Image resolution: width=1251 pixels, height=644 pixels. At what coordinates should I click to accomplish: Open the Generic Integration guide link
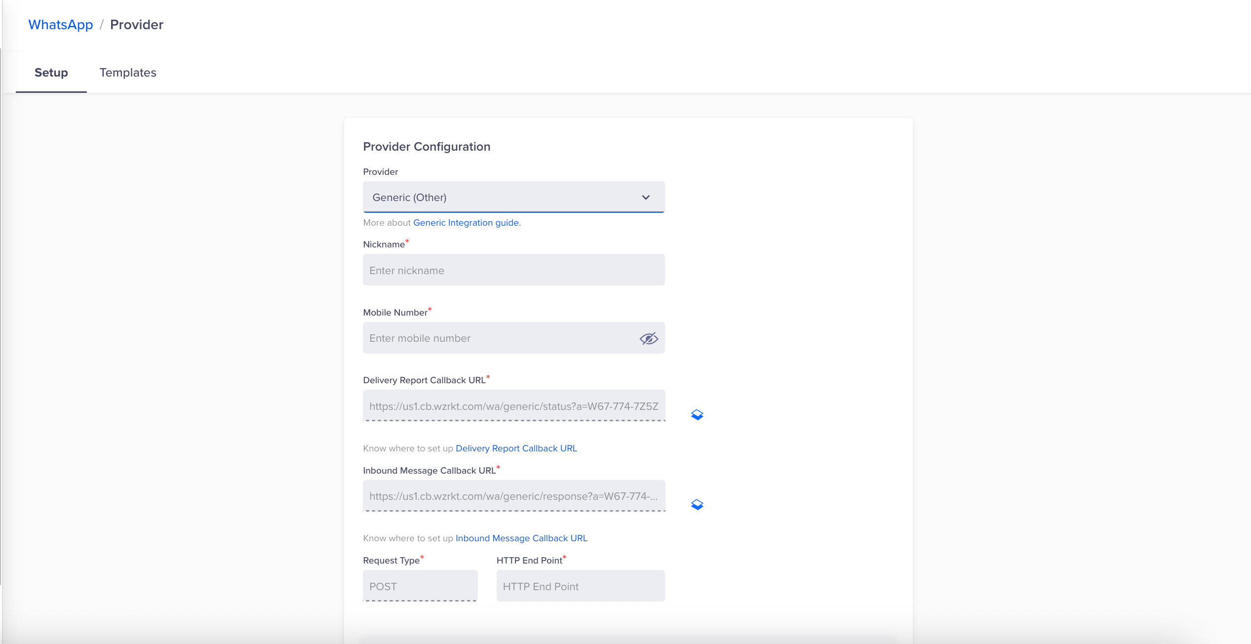coord(467,223)
